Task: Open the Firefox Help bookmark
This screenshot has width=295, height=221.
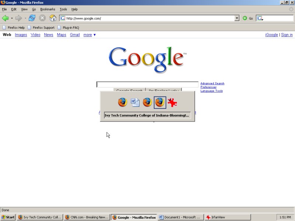Action: click(x=14, y=28)
